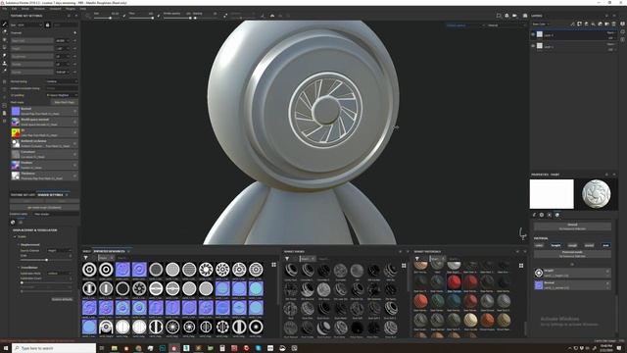Click the filter funnel in the materials shelf

416,259
